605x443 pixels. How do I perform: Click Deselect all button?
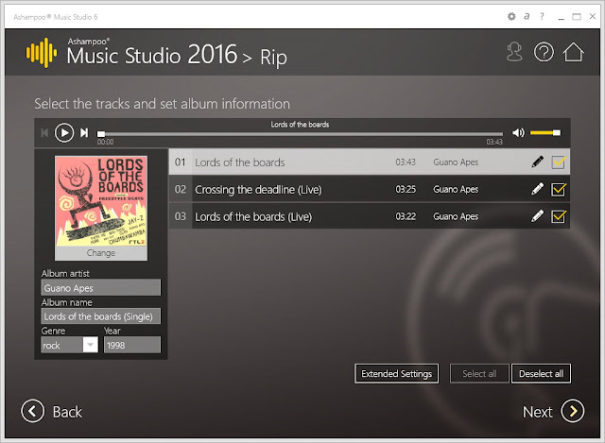click(x=541, y=373)
